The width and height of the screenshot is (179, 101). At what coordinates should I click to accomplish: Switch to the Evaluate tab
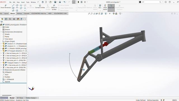(x=27, y=13)
